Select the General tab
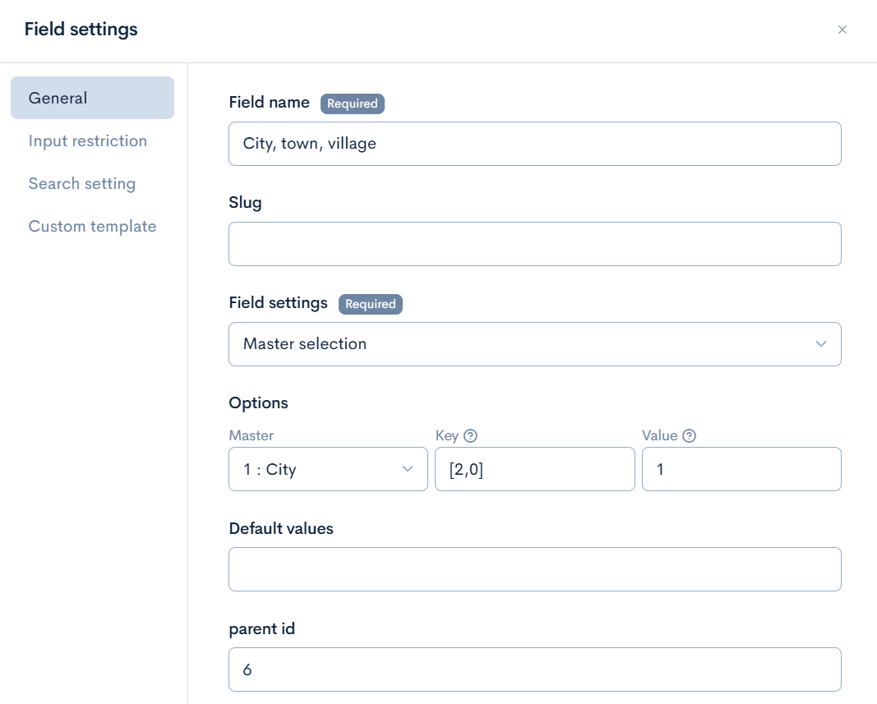877x704 pixels. 57,98
